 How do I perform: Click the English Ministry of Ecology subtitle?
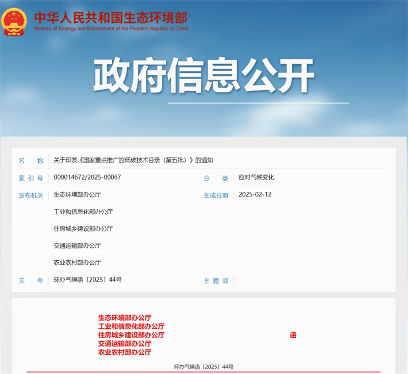click(111, 29)
